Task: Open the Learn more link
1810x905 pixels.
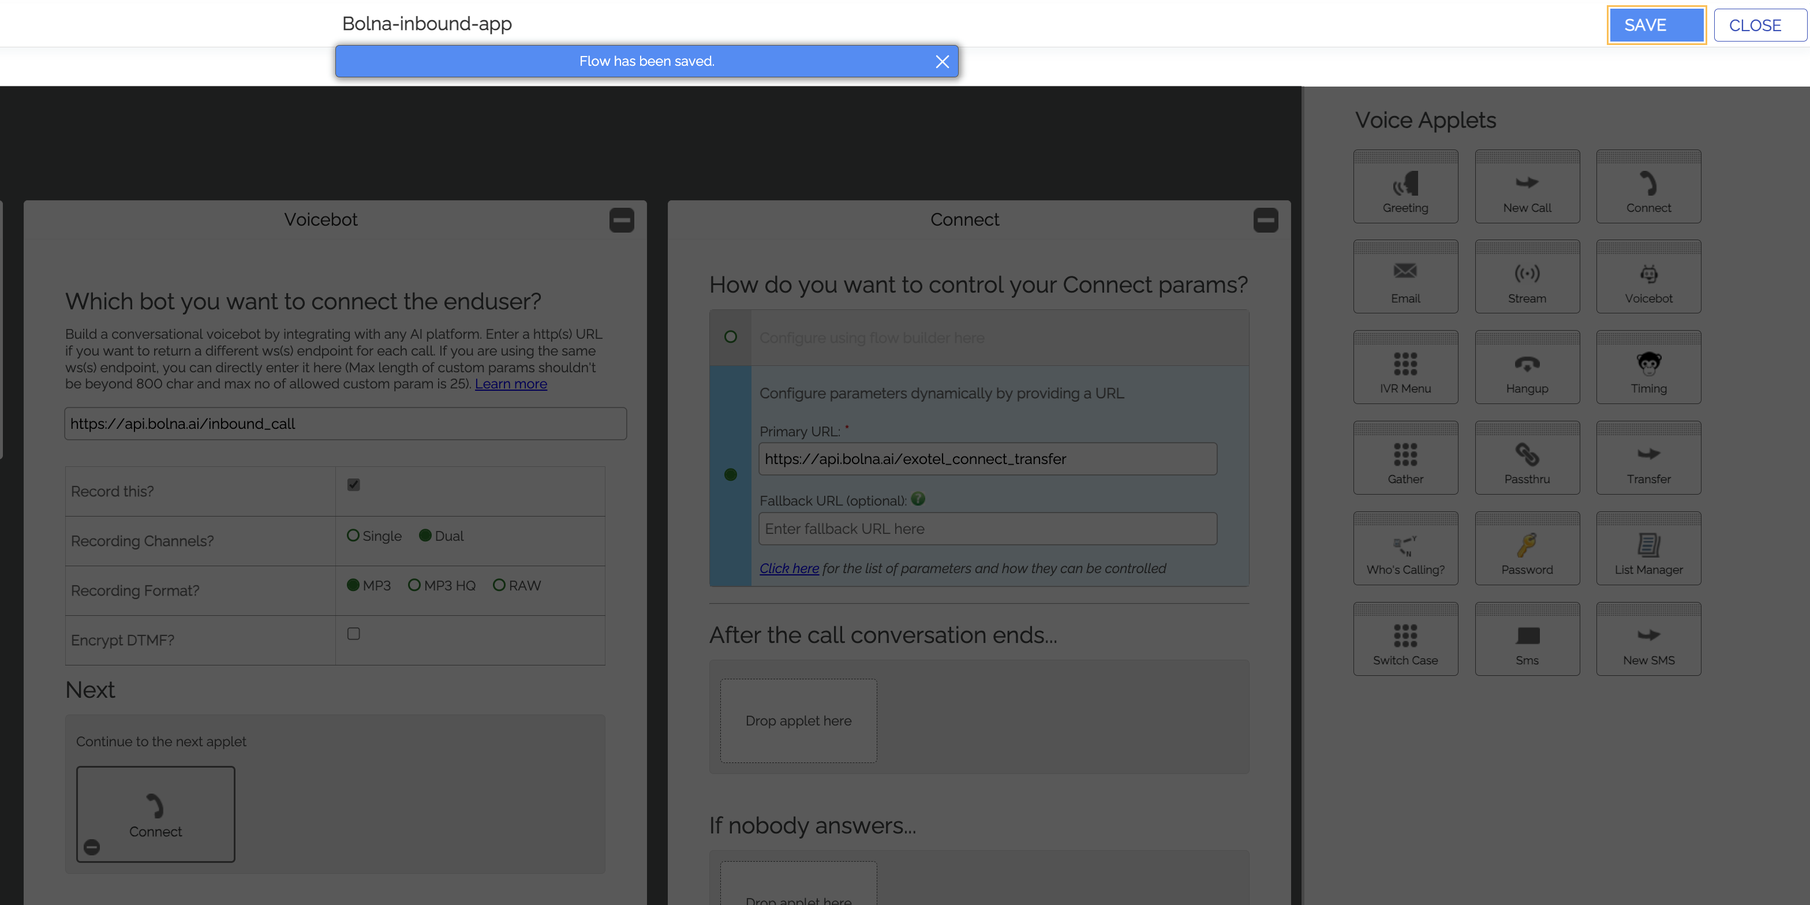Action: (511, 384)
